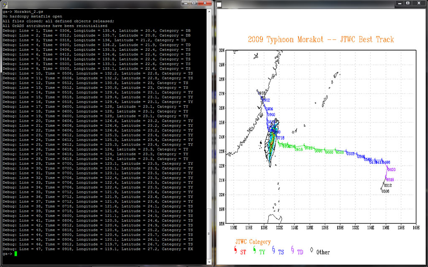428x267 pixels.
Task: Click the purple TD symbol in legend
Action: point(292,250)
